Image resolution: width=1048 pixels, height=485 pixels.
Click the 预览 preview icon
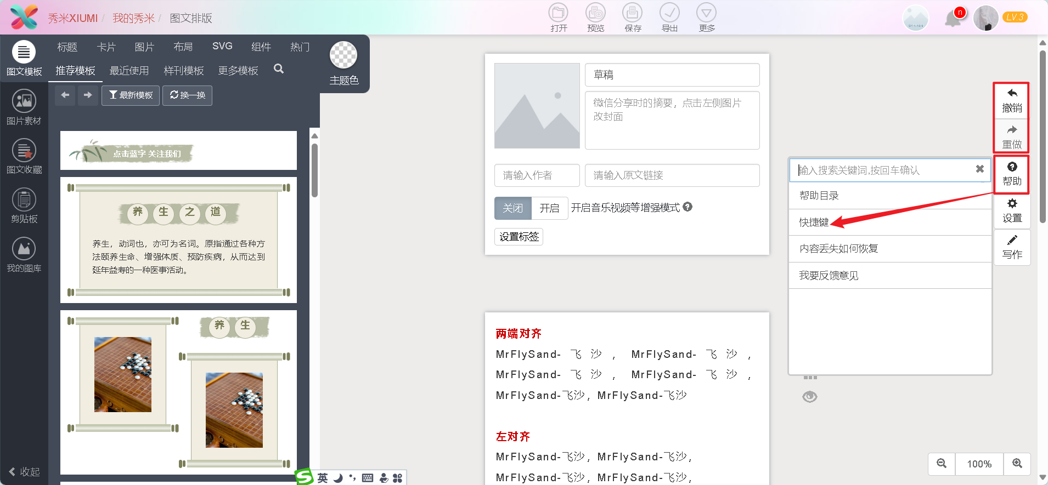tap(595, 18)
